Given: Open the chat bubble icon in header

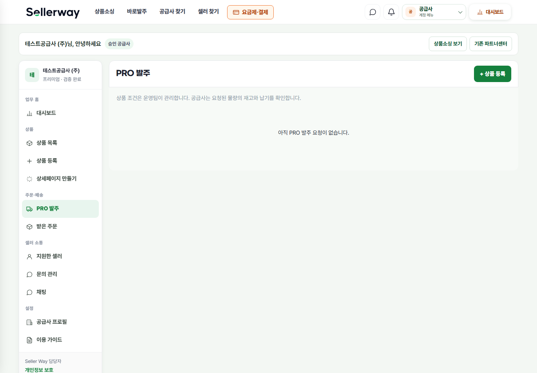Looking at the screenshot, I should coord(373,12).
